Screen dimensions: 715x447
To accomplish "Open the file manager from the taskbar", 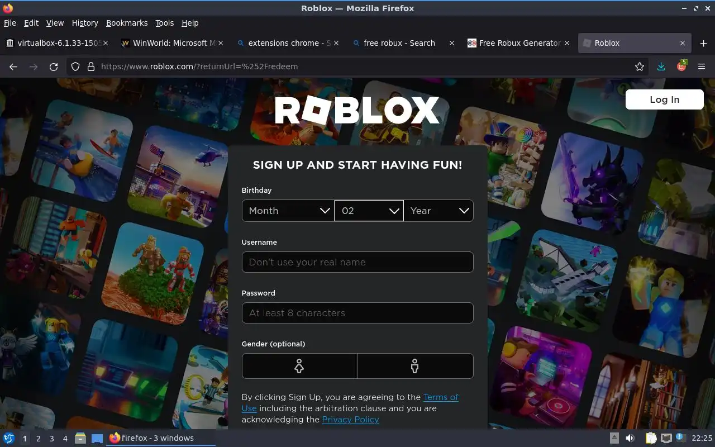I will (80, 438).
